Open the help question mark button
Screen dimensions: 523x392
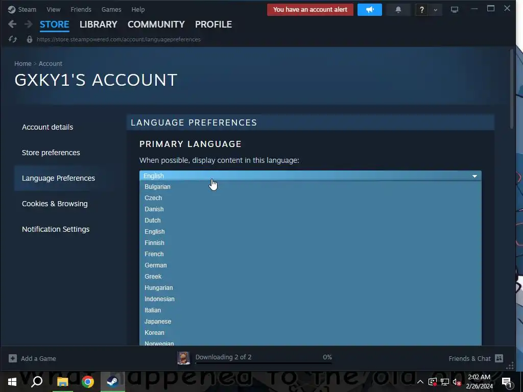tap(421, 10)
